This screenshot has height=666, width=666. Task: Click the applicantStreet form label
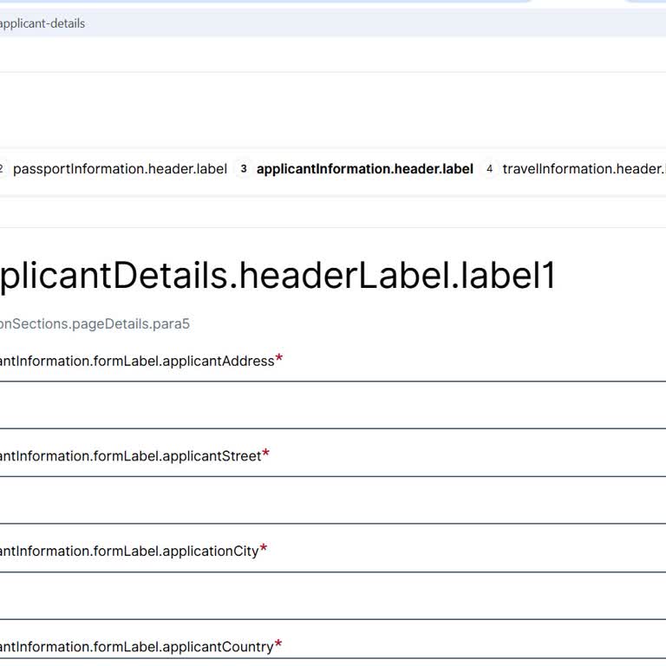pos(130,456)
